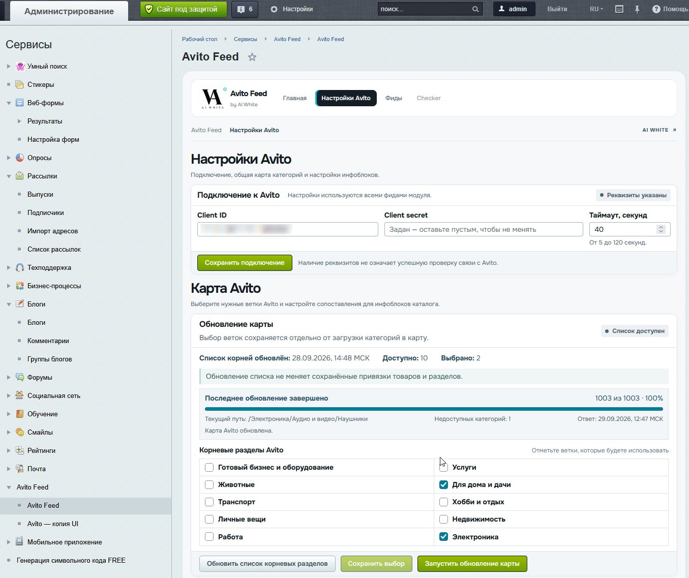Viewport: 689px width, 578px height.
Task: Click the Смайлы smiley icon
Action: (20, 432)
